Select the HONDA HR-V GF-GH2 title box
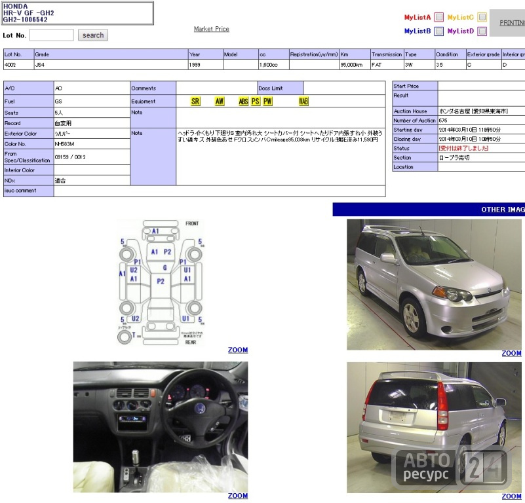 (x=78, y=13)
